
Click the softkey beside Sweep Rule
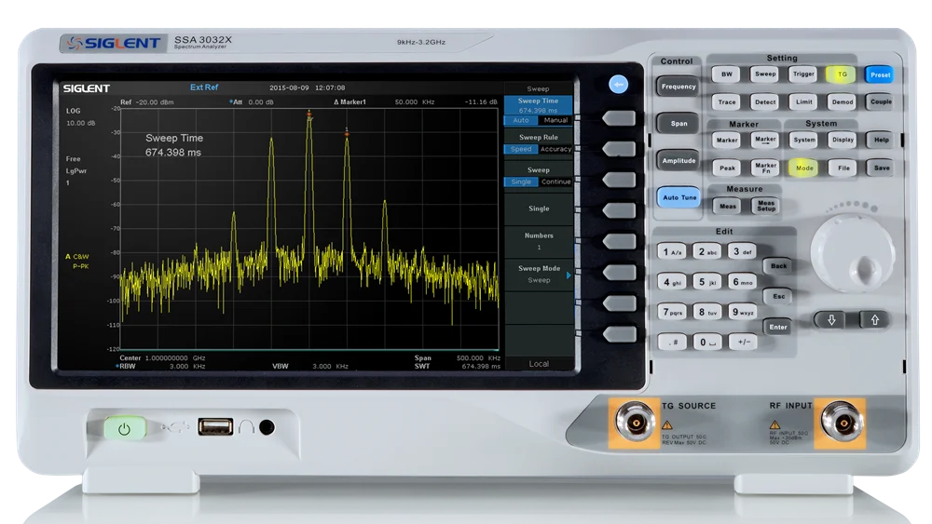[620, 148]
